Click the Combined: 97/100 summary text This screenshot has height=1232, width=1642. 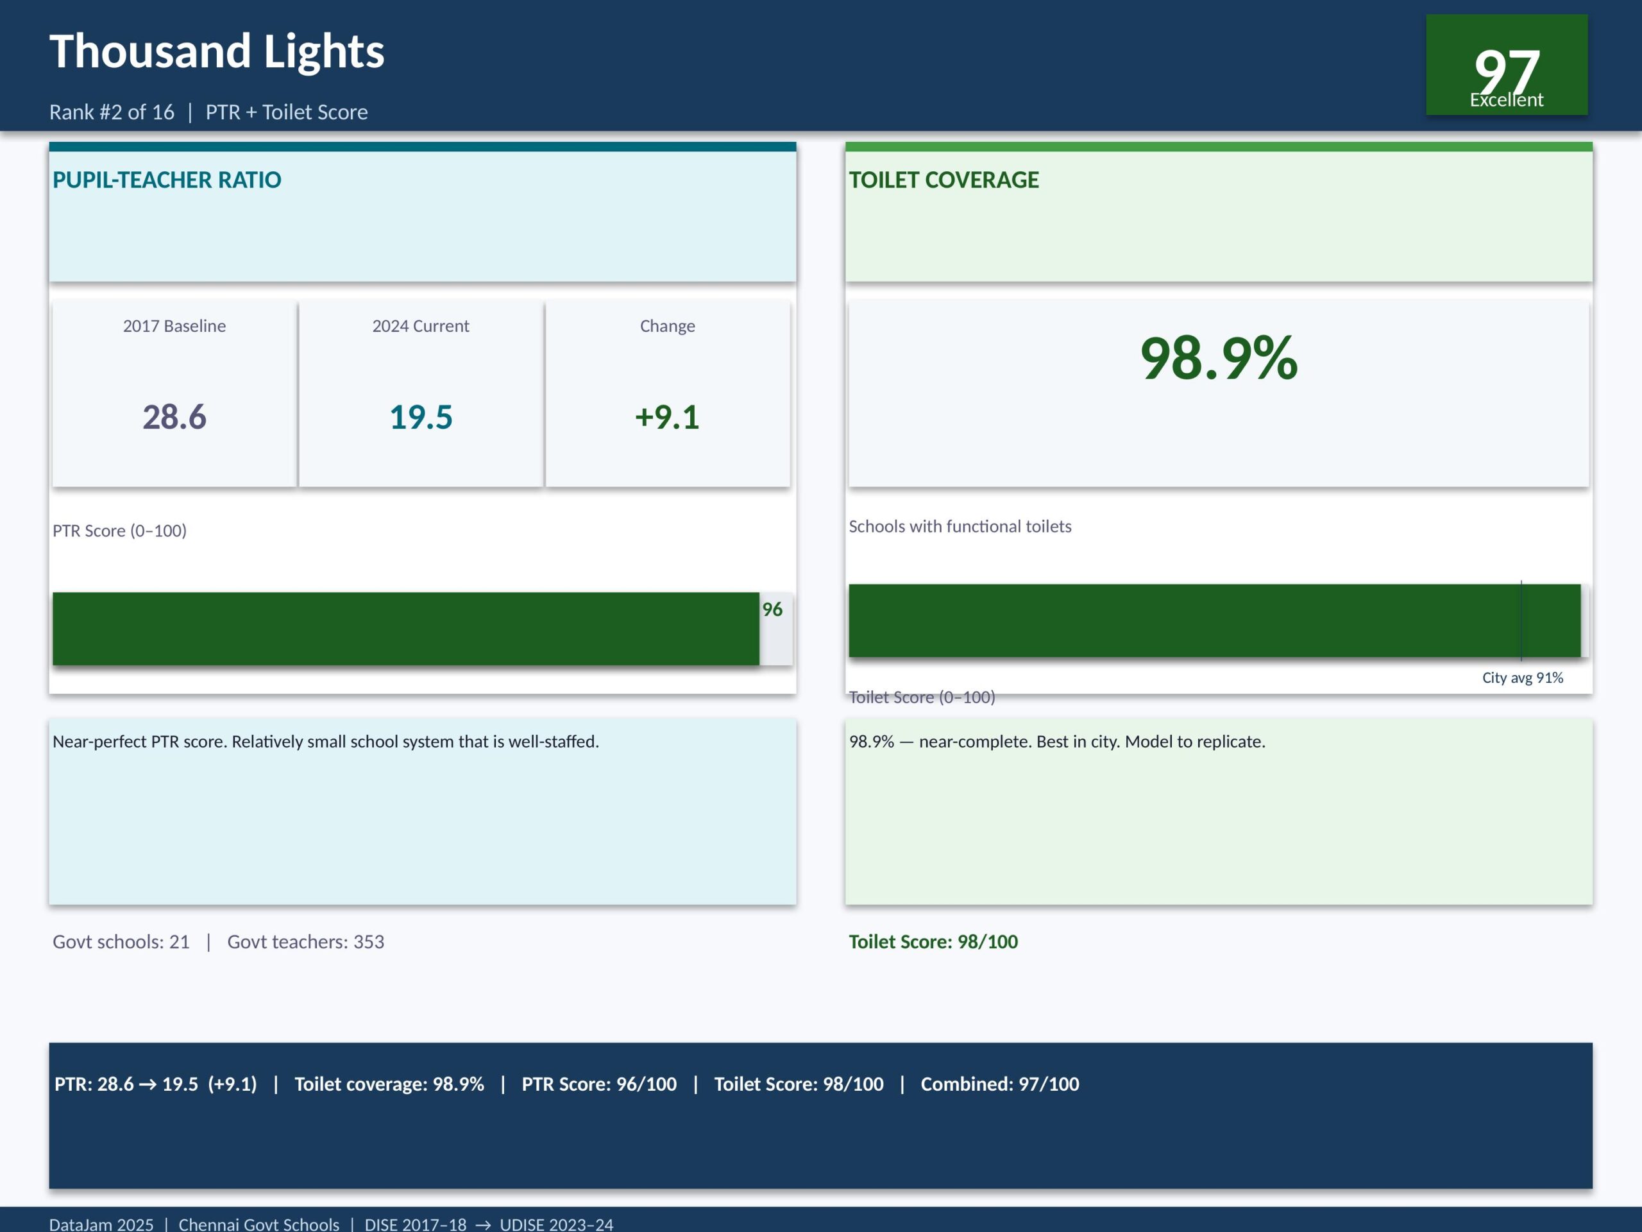(x=999, y=1084)
